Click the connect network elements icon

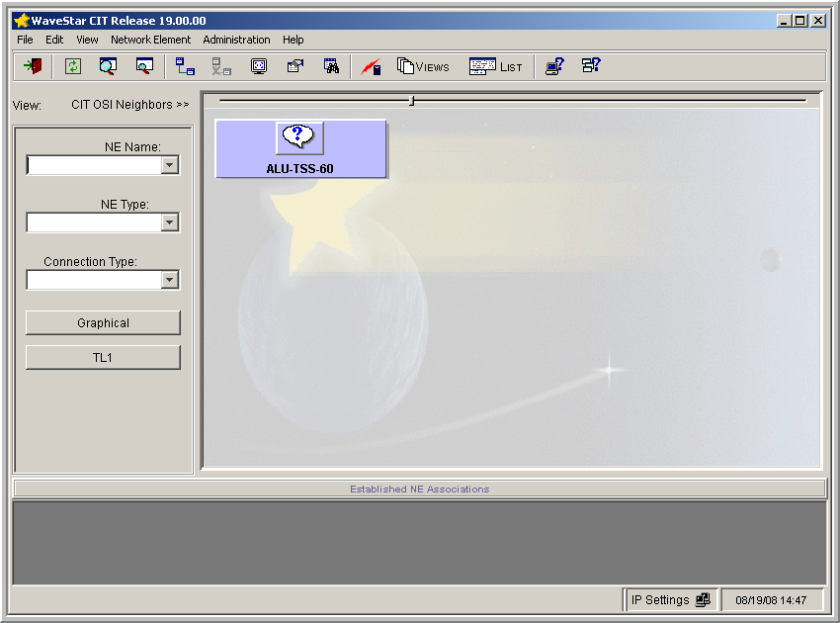tap(185, 66)
